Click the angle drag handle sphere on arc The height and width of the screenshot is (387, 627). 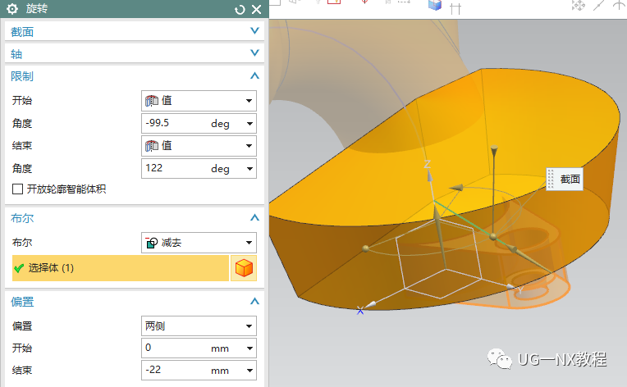click(x=365, y=248)
